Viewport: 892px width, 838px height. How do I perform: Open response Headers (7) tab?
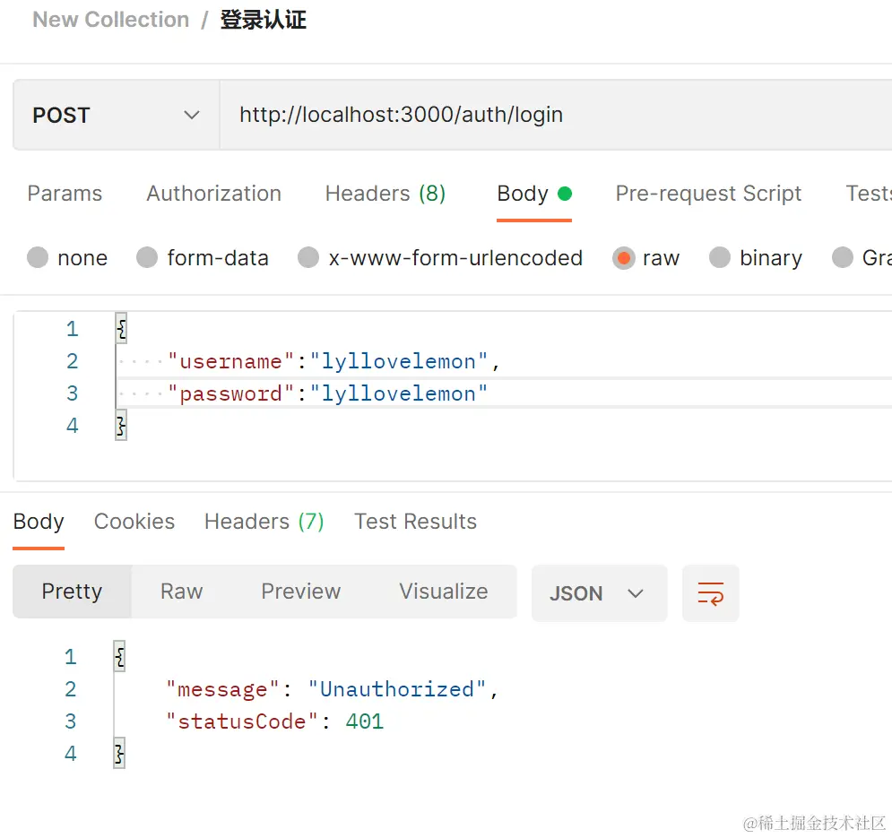click(x=264, y=522)
